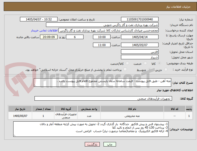This screenshot has height=151, width=197.
Task: Click the توضیحات خریدار label
Action: [x=181, y=129]
